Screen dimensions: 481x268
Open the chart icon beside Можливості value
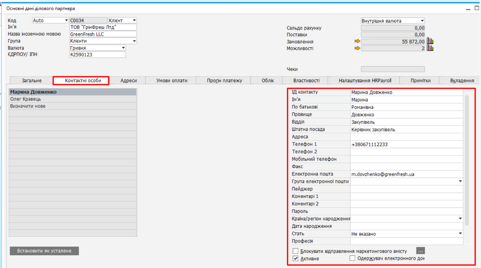pos(430,48)
